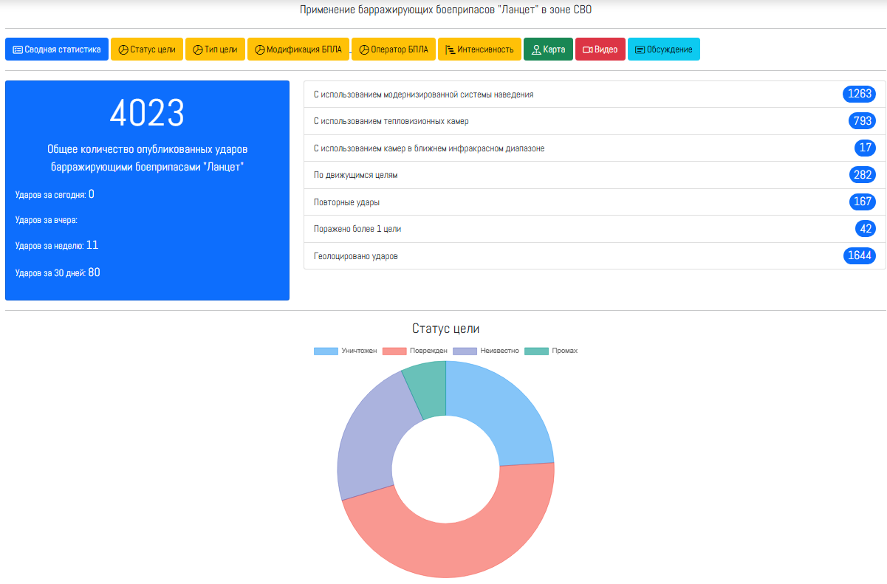Open the Обсуждение discussion tab
The image size is (887, 584).
[663, 49]
